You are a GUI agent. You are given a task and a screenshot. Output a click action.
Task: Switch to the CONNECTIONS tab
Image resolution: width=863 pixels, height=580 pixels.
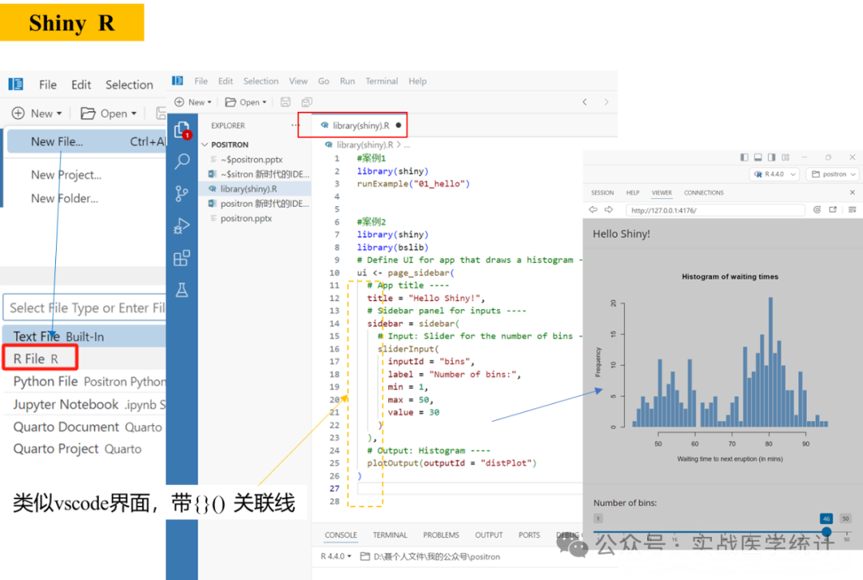coord(703,192)
